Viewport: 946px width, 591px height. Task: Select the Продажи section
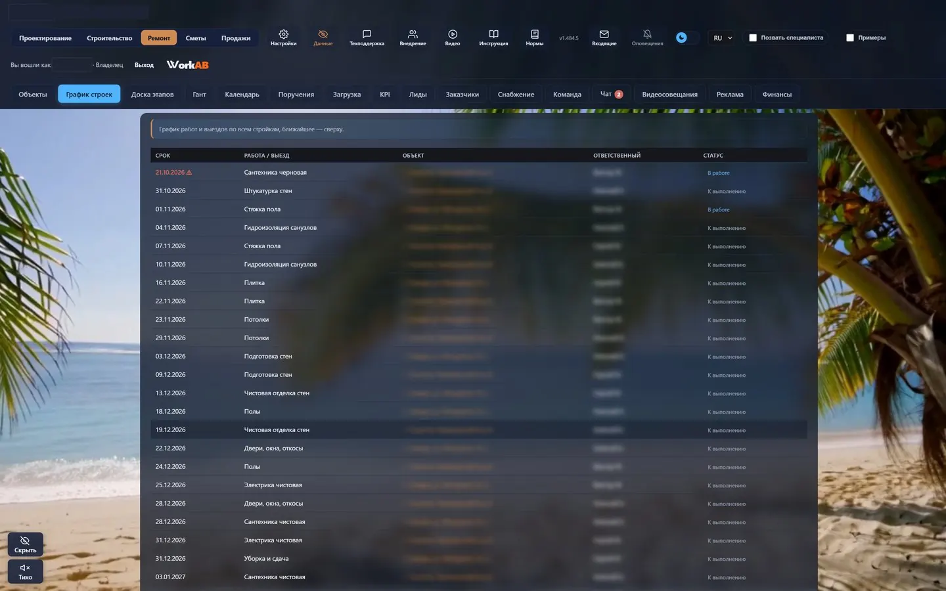(236, 38)
